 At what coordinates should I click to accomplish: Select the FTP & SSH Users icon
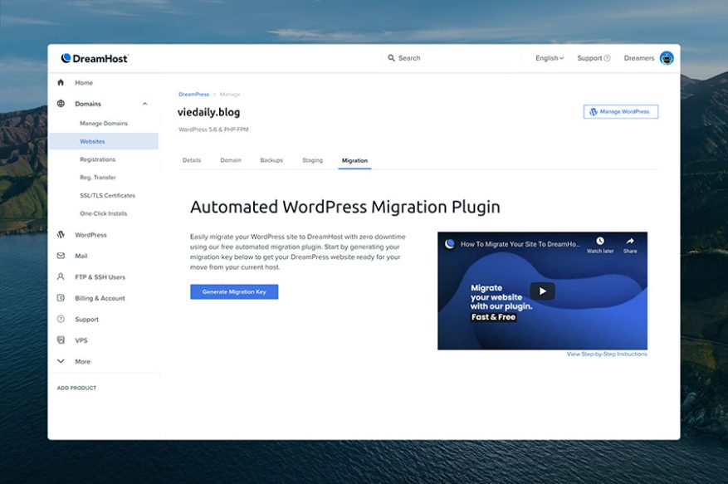(x=60, y=276)
